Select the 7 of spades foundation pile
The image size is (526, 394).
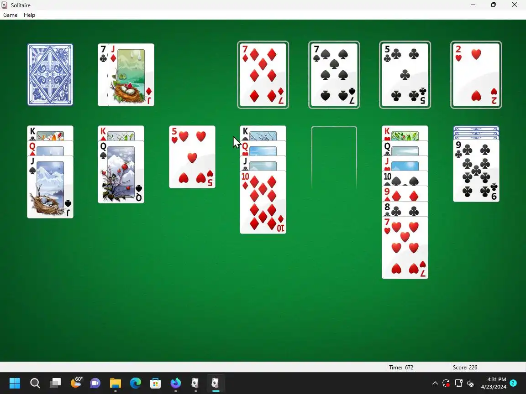[x=334, y=75]
